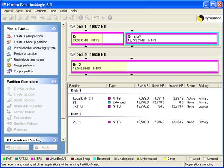
Task: Click the NTFS magenta legend swatch
Action: coord(32,159)
